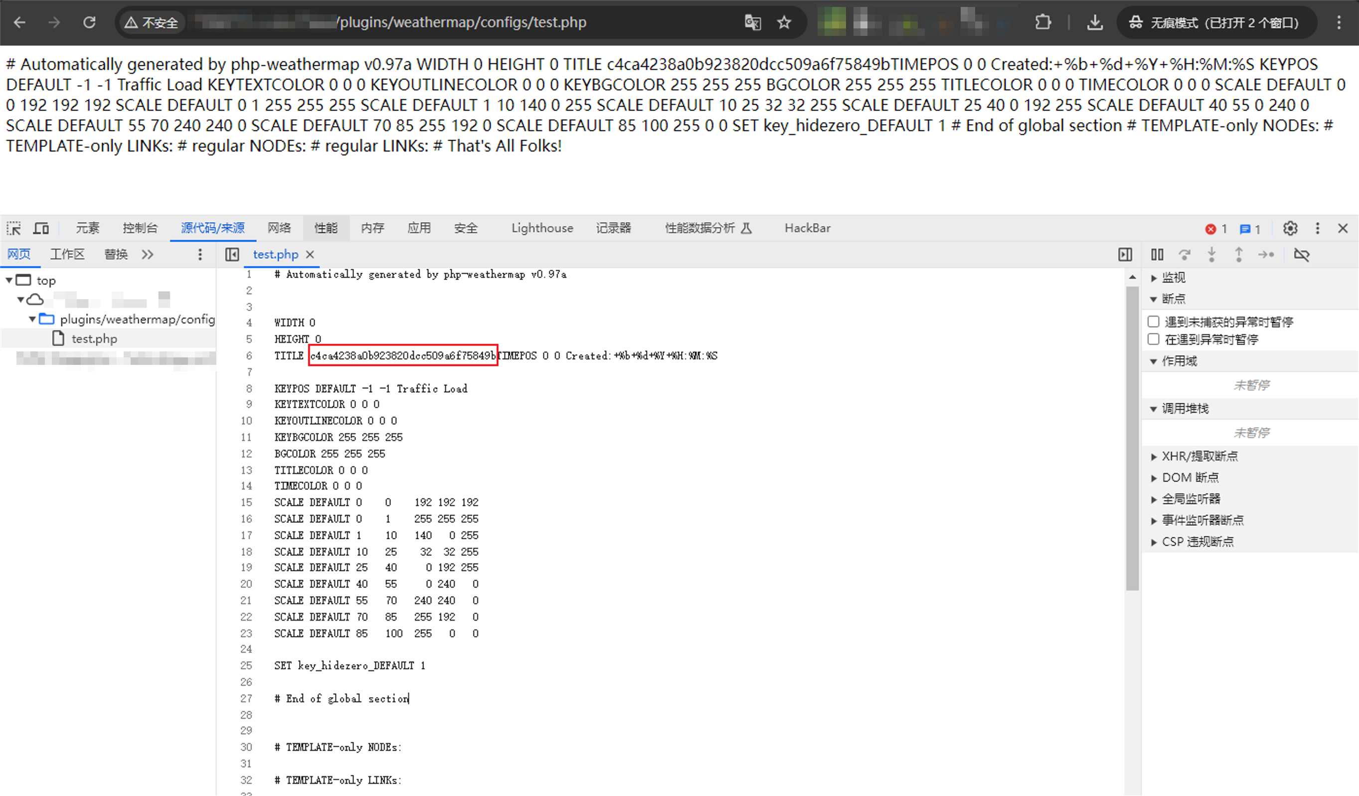Toggle the device toolbar icon
This screenshot has height=796, width=1359.
[x=41, y=228]
